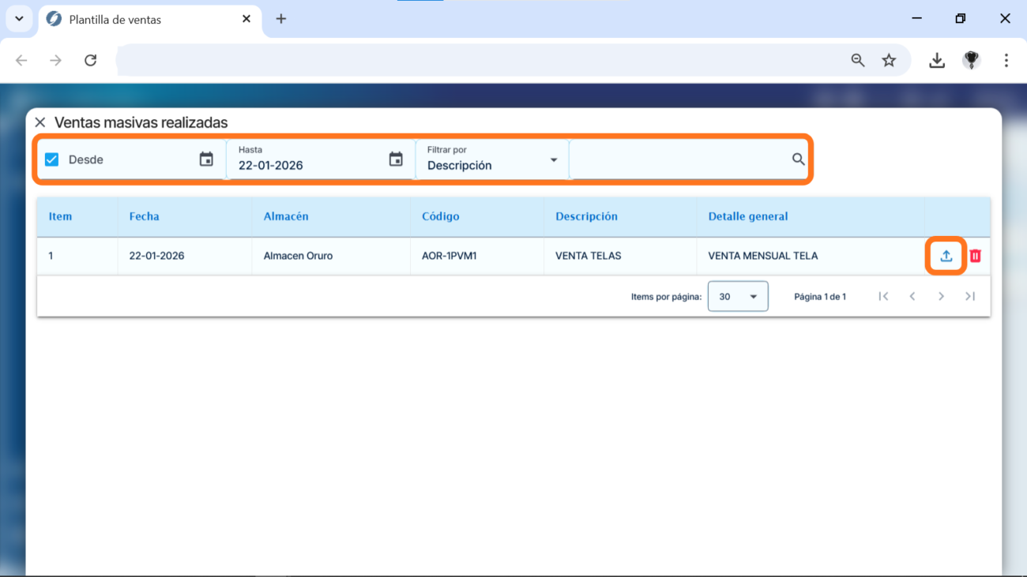Click the Almacén column header
The image size is (1027, 577).
[x=286, y=216]
